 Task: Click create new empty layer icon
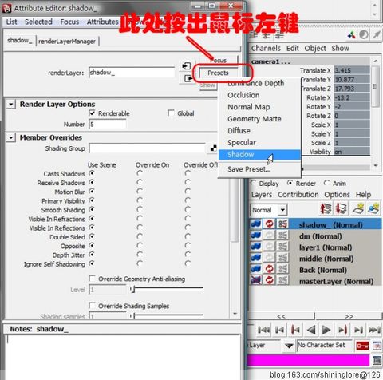358,208
